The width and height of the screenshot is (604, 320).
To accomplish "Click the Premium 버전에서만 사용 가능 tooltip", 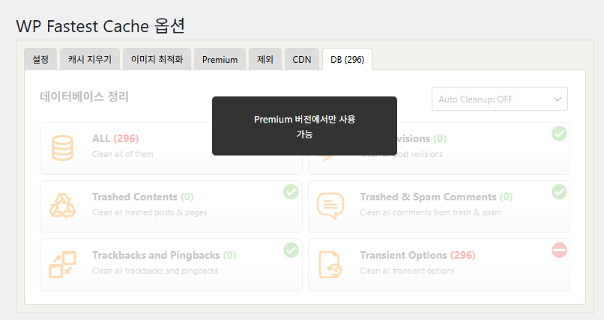I will pyautogui.click(x=304, y=126).
